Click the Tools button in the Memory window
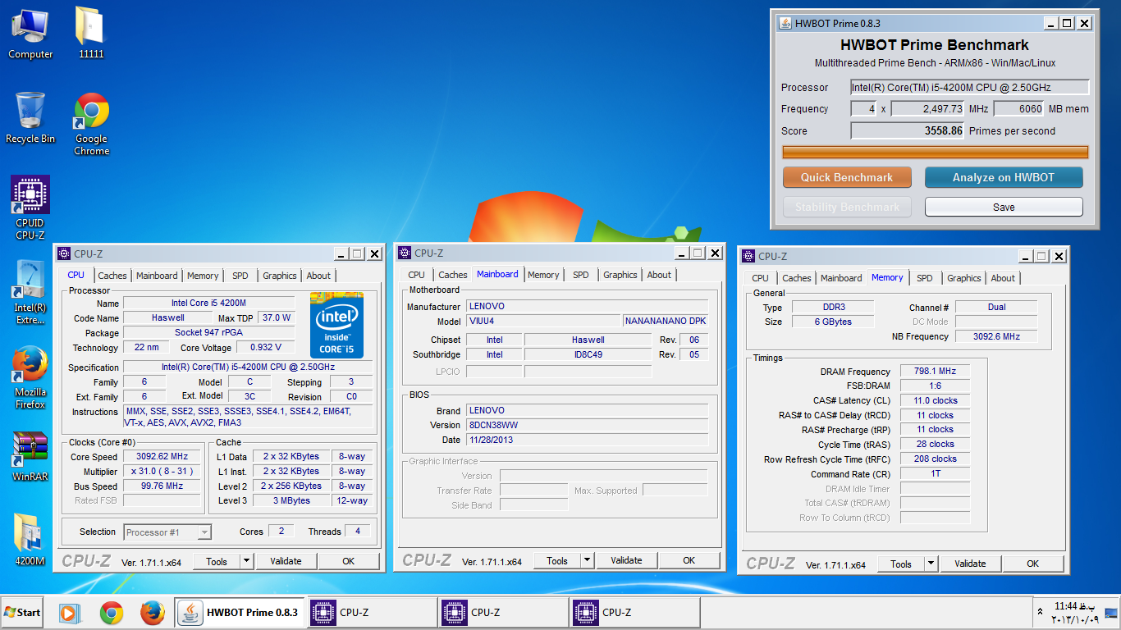Viewport: 1121px width, 630px height. pos(901,564)
